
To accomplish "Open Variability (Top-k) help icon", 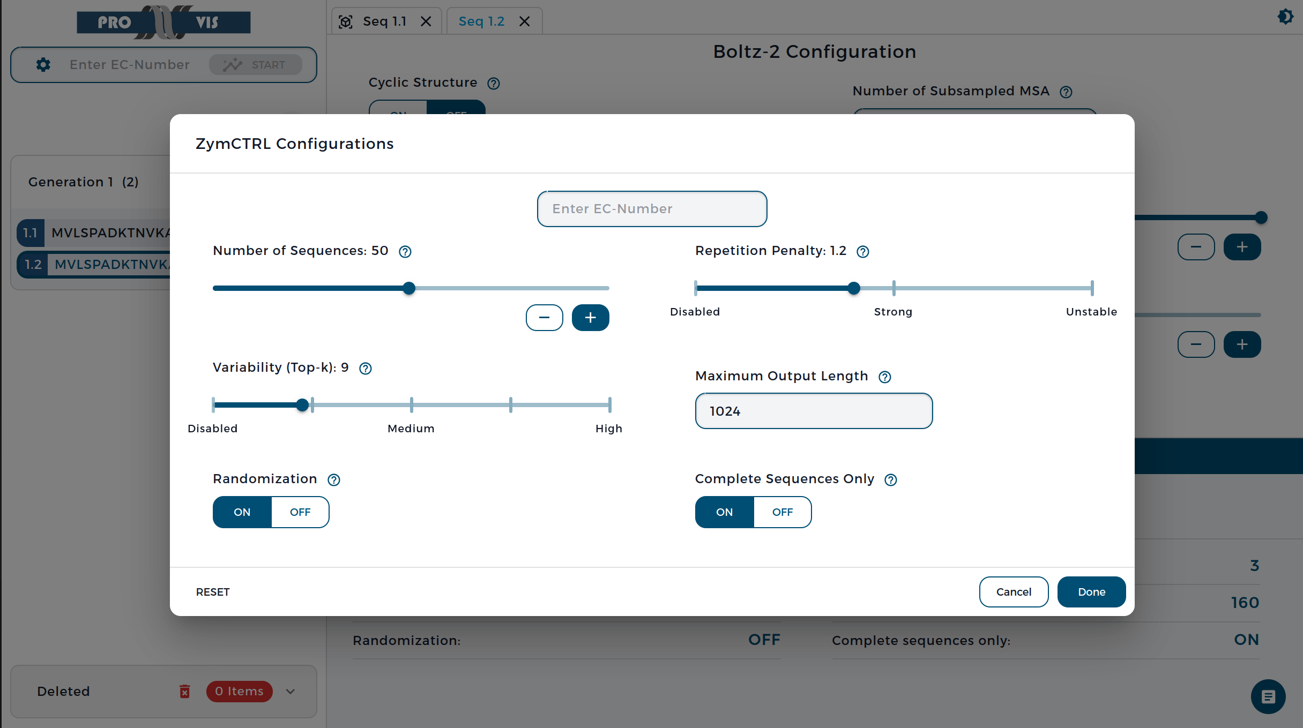I will (x=366, y=369).
